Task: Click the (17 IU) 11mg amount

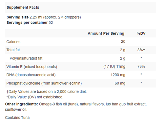Action: [114, 66]
